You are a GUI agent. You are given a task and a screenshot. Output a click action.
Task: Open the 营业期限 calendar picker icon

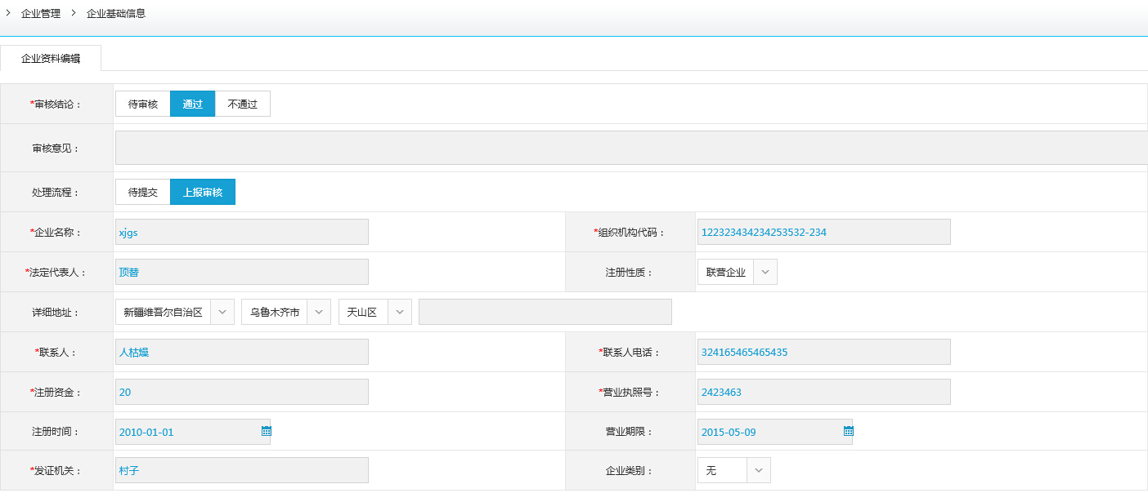(x=848, y=431)
